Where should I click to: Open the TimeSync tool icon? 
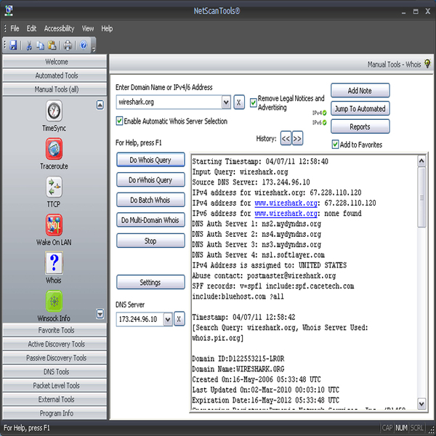pos(54,111)
